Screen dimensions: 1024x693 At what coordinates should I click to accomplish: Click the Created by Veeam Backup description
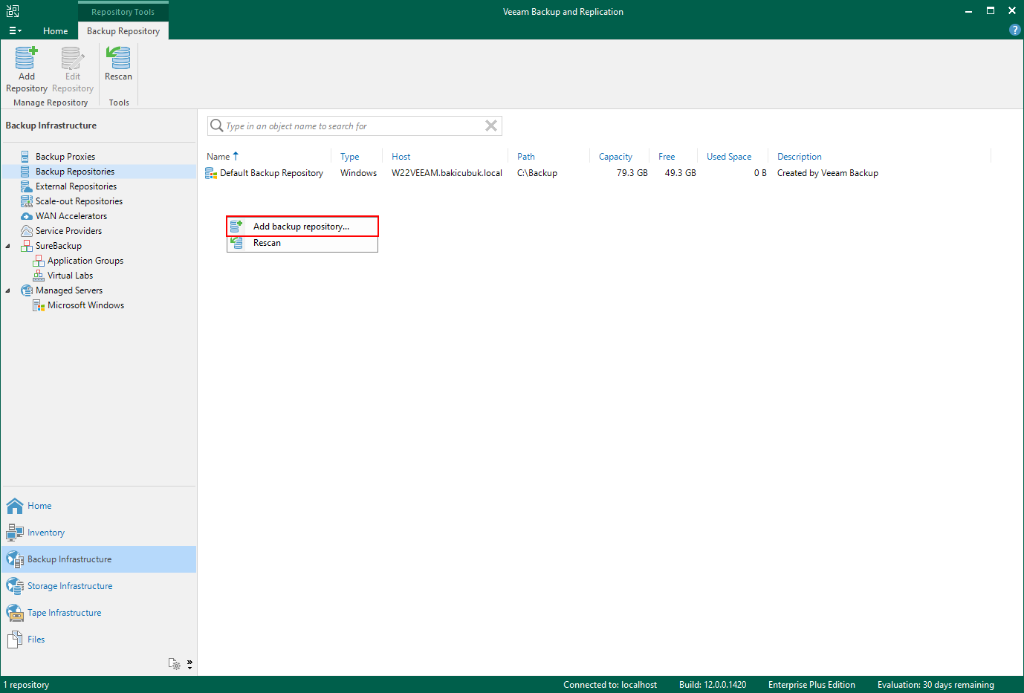[x=828, y=173]
